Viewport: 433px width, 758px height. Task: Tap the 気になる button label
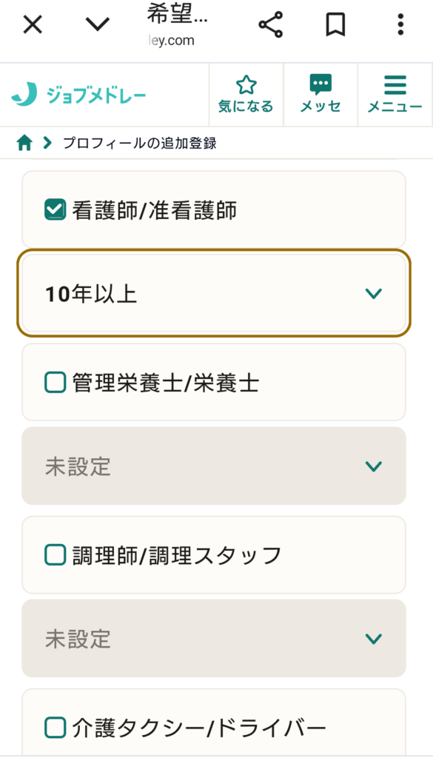tap(245, 106)
